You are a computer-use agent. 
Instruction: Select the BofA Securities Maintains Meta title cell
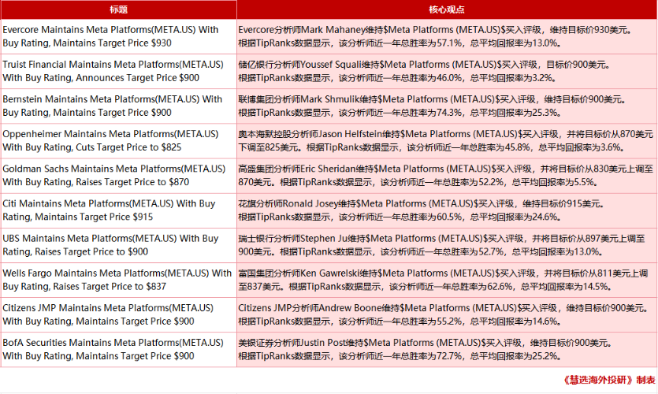(x=119, y=350)
